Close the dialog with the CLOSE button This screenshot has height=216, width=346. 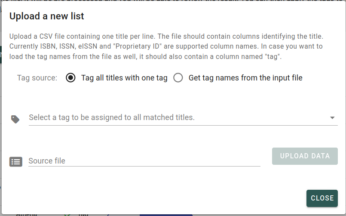[322, 198]
